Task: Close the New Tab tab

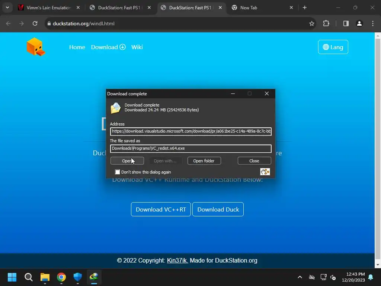Action: pos(291,7)
